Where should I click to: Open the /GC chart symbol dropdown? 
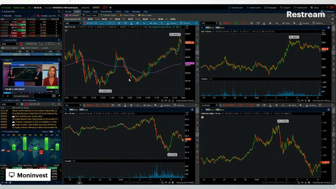[x=217, y=23]
